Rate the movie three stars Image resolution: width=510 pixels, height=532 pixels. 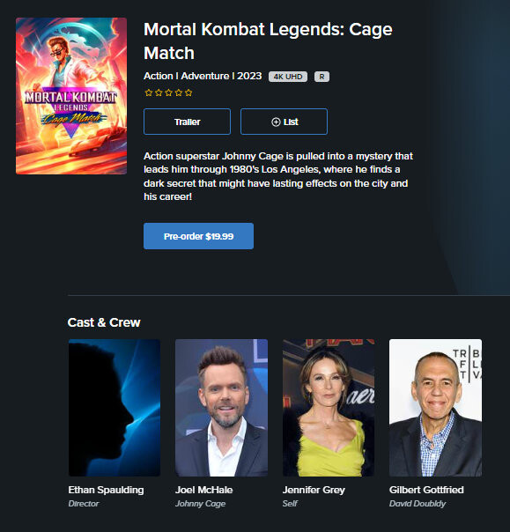168,92
